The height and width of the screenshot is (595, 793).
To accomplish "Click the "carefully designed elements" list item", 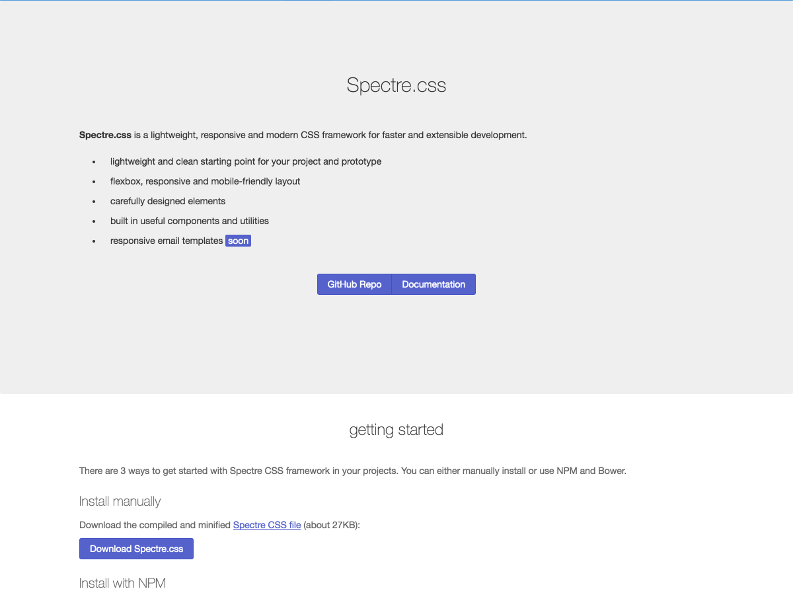I will click(168, 201).
